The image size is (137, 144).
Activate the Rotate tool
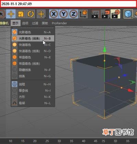pyautogui.click(x=30, y=14)
